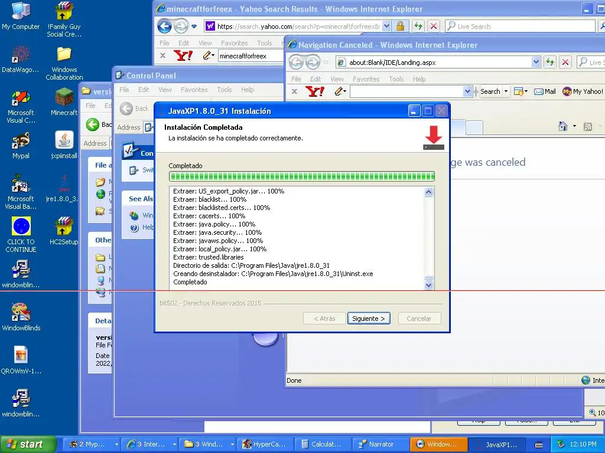Click Stop icon beside about:Blank address bar
605x453 pixels.
[565, 62]
